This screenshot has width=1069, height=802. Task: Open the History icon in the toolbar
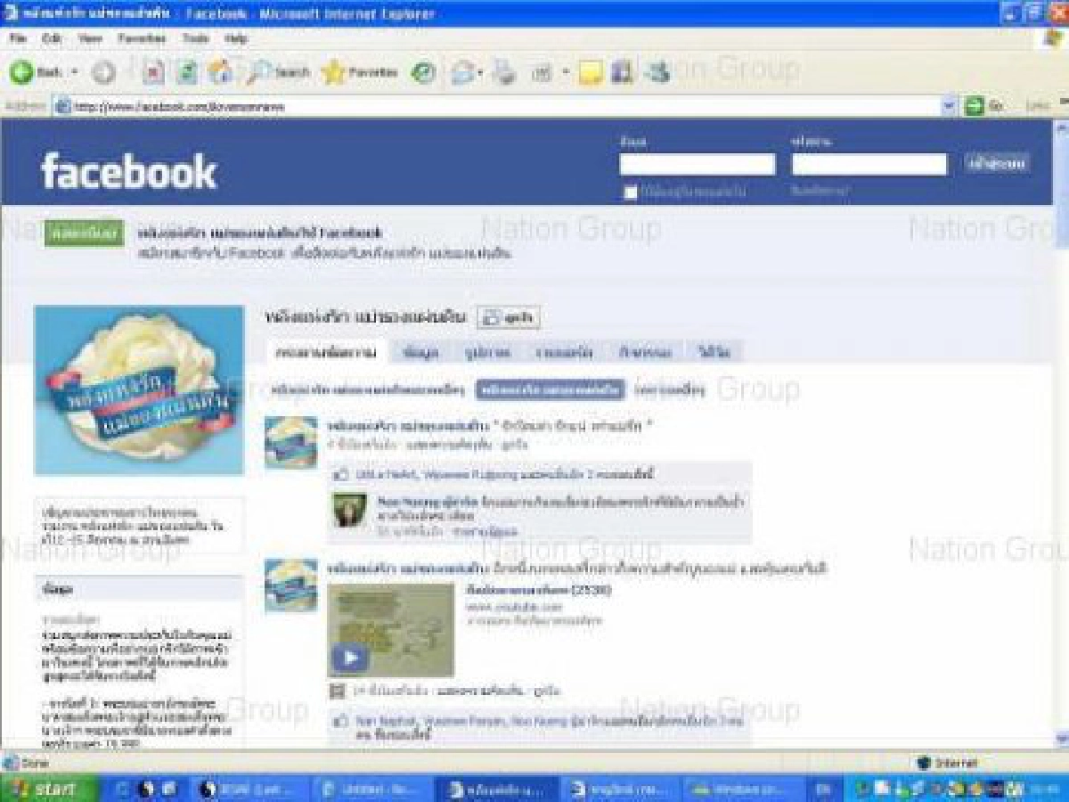tap(424, 73)
